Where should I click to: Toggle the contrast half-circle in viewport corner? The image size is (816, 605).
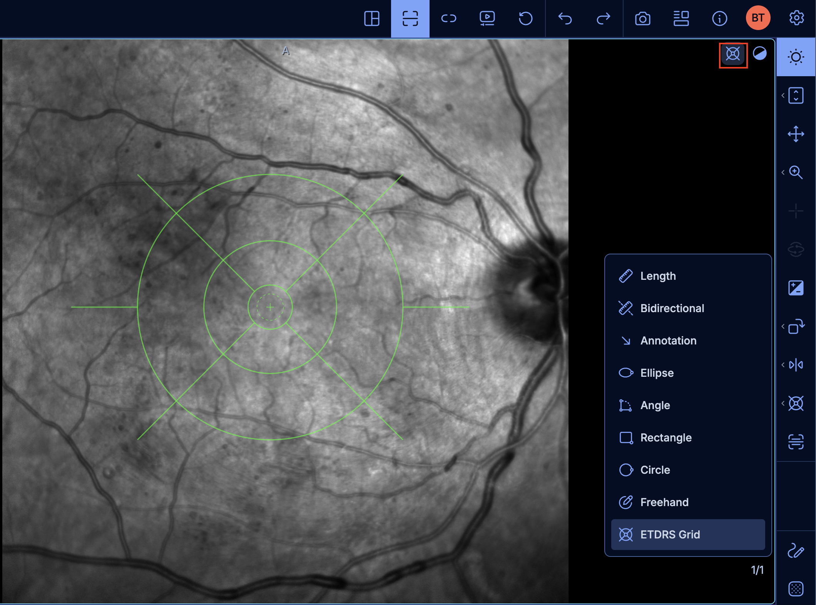point(760,53)
